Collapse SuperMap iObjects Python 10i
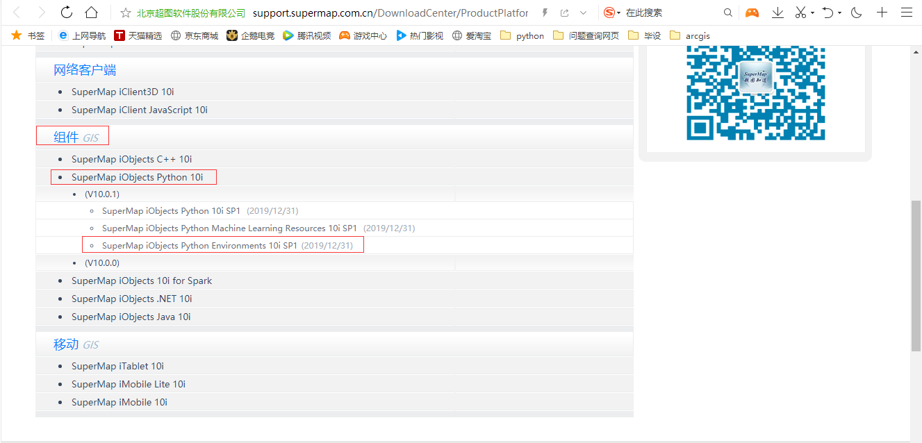The height and width of the screenshot is (443, 922). pyautogui.click(x=137, y=177)
